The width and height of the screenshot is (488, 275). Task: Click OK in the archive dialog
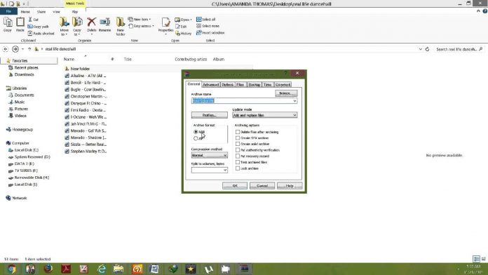(235, 186)
